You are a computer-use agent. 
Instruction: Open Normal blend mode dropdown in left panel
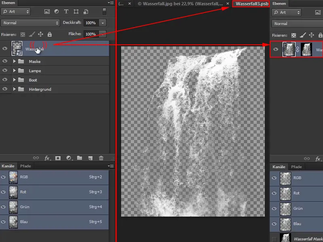30,23
